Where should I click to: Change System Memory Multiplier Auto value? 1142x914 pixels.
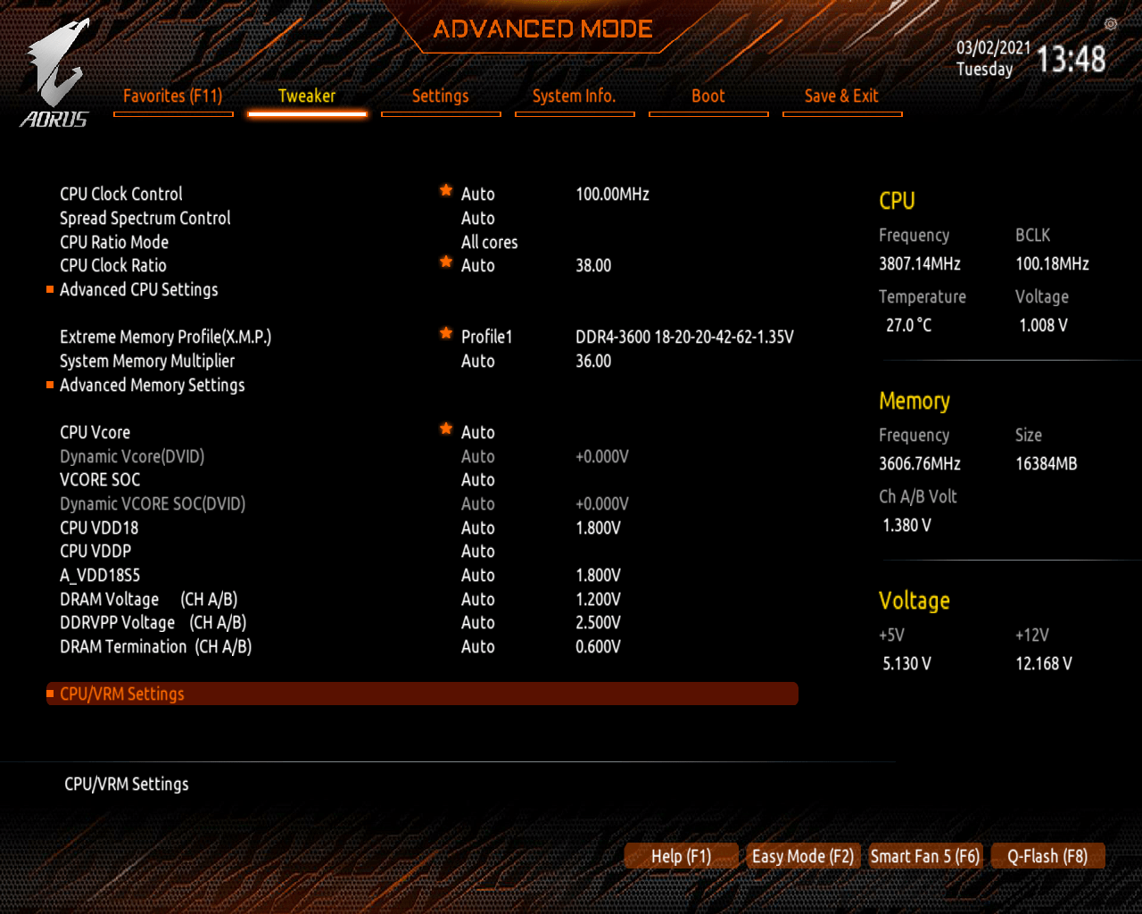click(x=478, y=361)
